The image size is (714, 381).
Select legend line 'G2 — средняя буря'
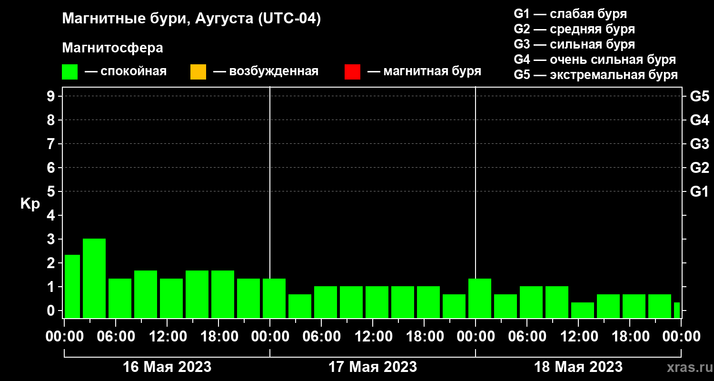pyautogui.click(x=575, y=29)
